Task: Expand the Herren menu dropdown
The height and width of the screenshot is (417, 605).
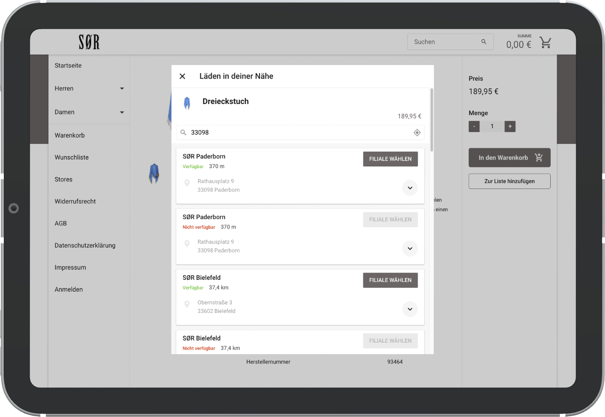Action: (122, 89)
